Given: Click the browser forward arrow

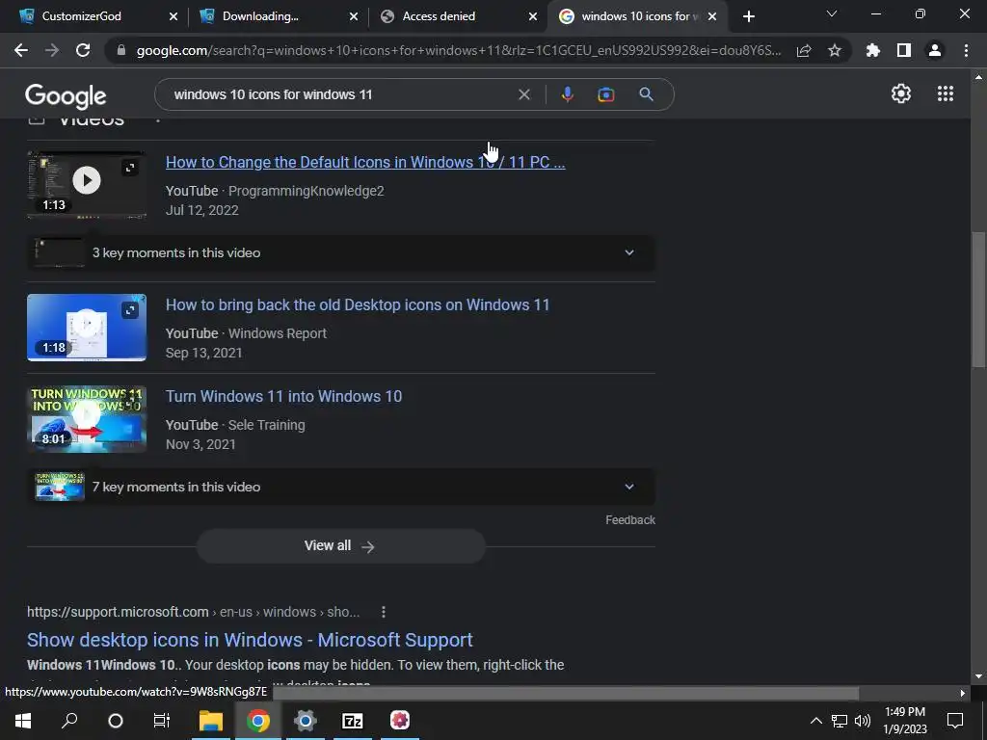Looking at the screenshot, I should point(52,50).
